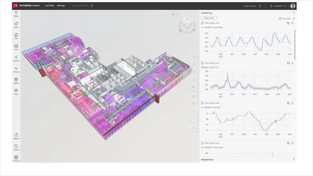The height and width of the screenshot is (176, 313).
Task: Expand the Properties panel
Action: pos(294,159)
